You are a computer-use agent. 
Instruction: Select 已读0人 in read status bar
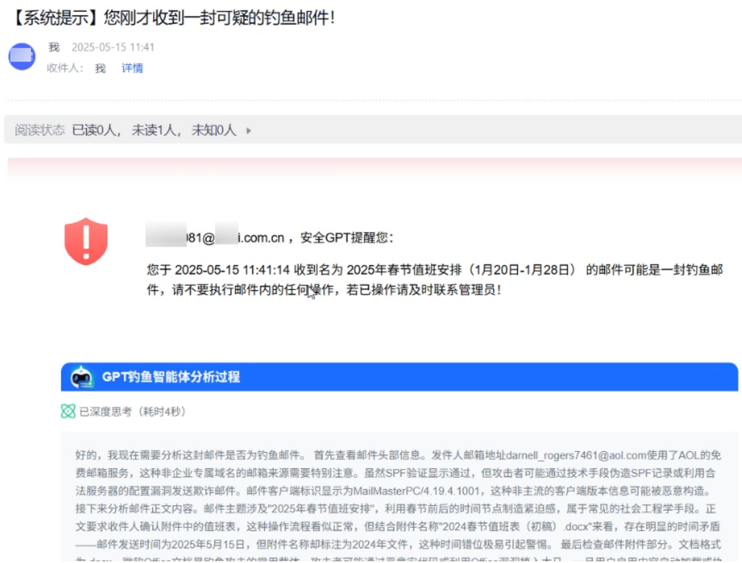click(95, 130)
